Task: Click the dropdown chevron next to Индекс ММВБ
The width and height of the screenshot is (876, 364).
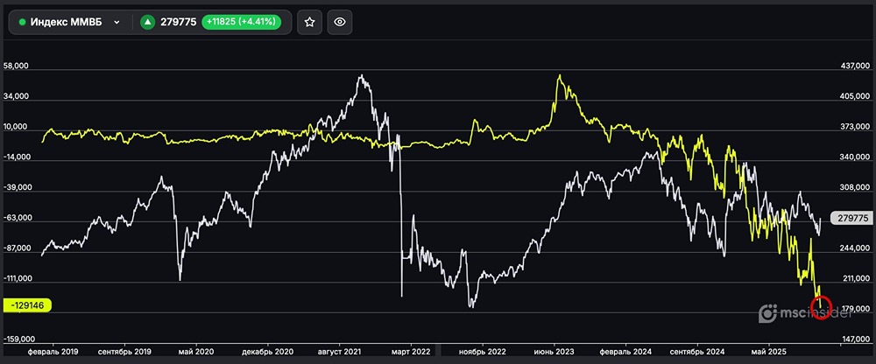Action: coord(117,23)
